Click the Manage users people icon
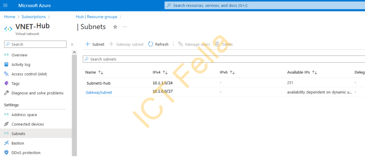Viewport: 365px width, 157px height. [x=180, y=44]
